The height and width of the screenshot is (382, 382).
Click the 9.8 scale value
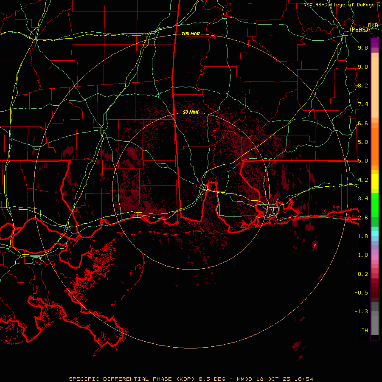click(363, 48)
